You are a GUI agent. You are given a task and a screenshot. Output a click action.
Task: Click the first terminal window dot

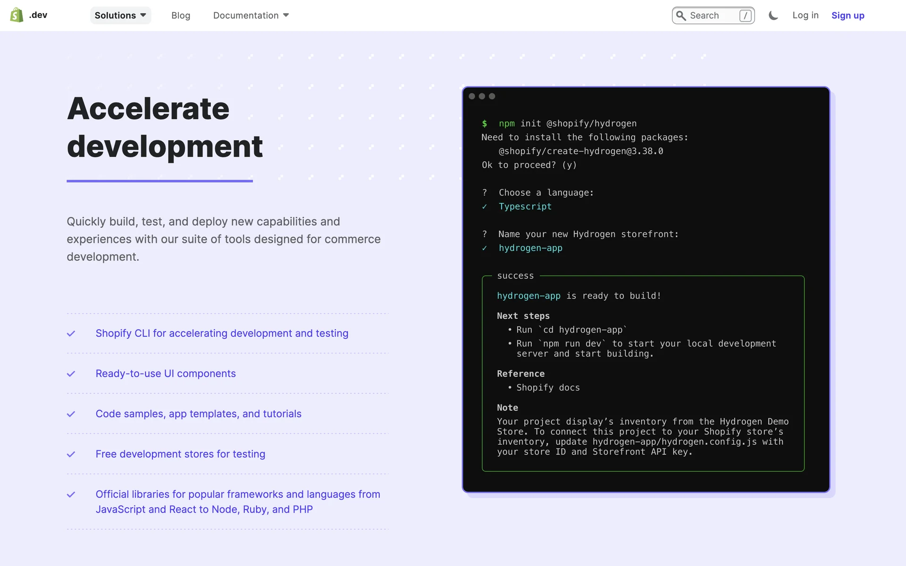(x=472, y=96)
